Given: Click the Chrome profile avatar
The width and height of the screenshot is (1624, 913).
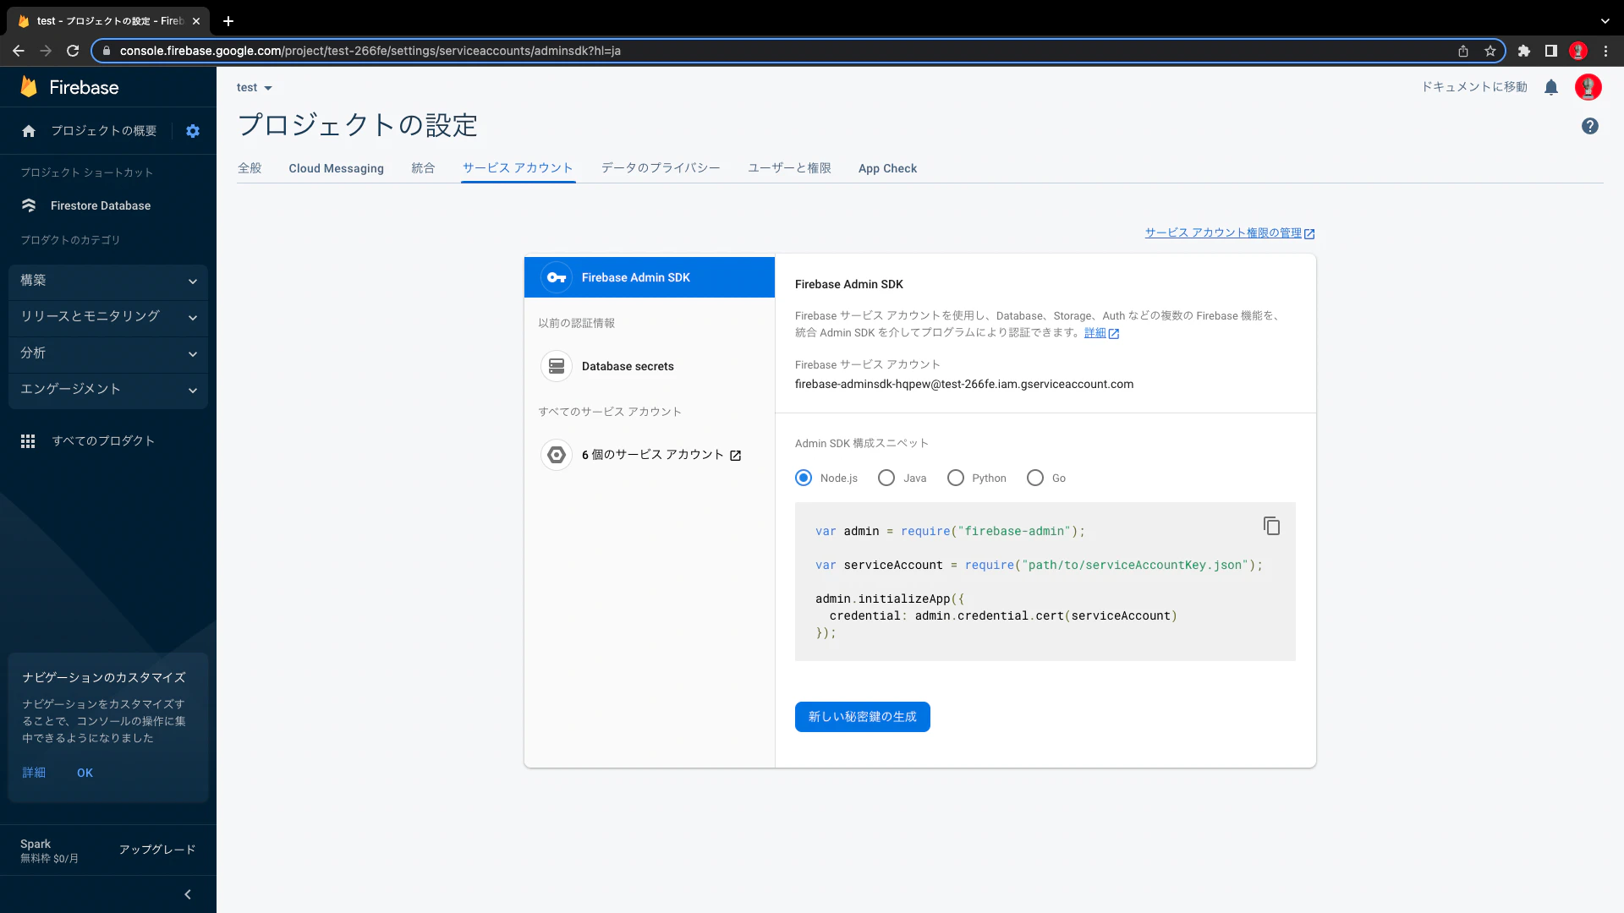Looking at the screenshot, I should (1578, 51).
